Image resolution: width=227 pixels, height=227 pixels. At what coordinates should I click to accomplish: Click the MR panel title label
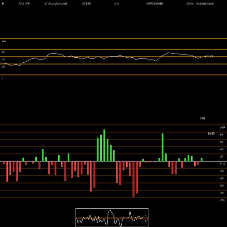pyautogui.click(x=202, y=118)
